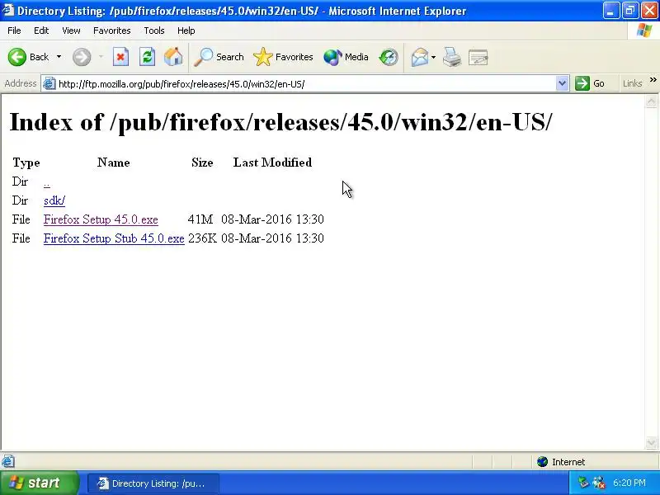Open the File menu
Image resolution: width=660 pixels, height=495 pixels.
[x=14, y=31]
